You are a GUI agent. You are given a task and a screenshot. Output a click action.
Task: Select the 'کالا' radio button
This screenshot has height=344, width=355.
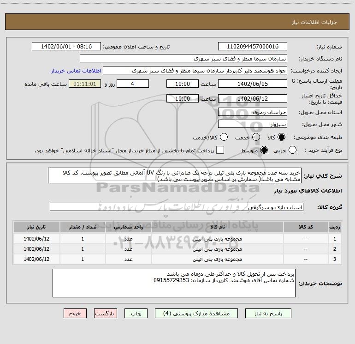click(282, 138)
